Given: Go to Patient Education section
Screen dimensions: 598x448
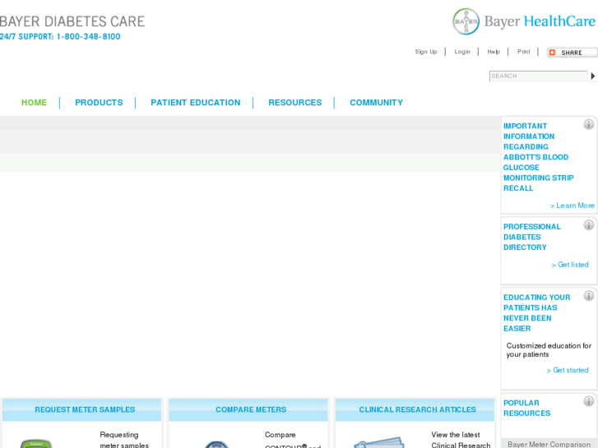Looking at the screenshot, I should point(195,103).
